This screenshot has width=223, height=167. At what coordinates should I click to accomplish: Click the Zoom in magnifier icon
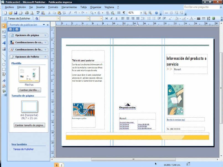tap(150, 13)
